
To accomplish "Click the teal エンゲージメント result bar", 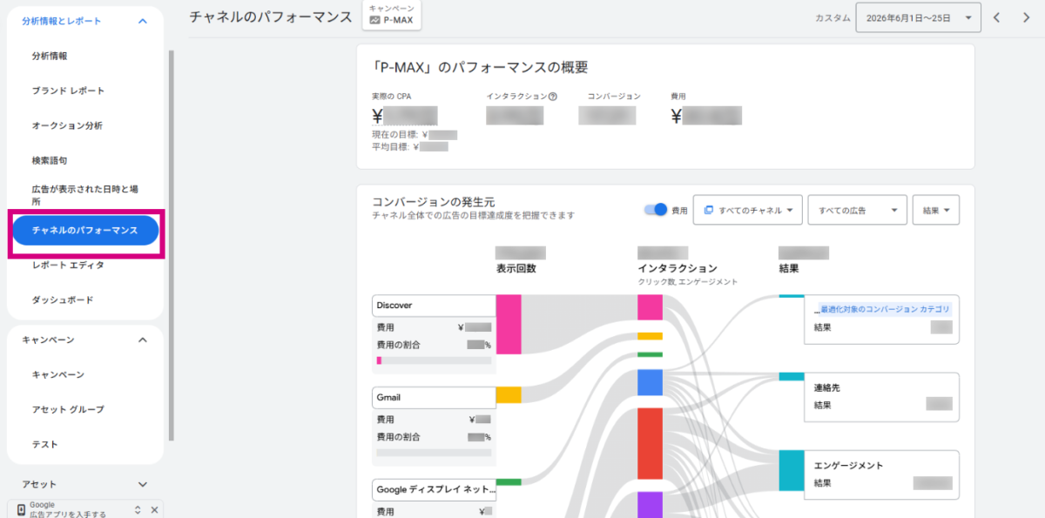I will click(x=792, y=470).
